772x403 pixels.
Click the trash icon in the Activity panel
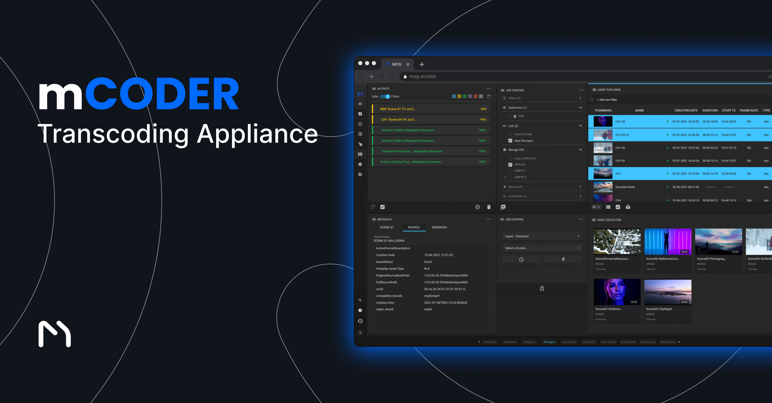pos(489,207)
